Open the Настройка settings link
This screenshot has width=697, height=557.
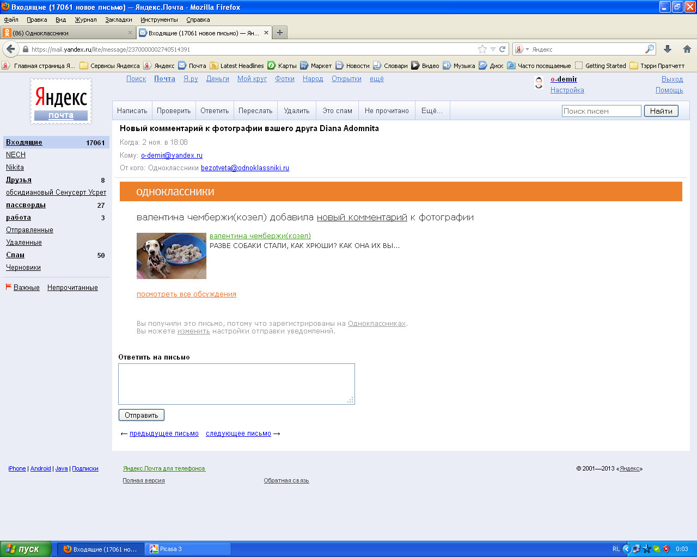click(567, 90)
